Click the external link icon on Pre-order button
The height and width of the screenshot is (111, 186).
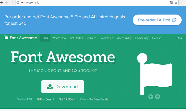[174, 20]
